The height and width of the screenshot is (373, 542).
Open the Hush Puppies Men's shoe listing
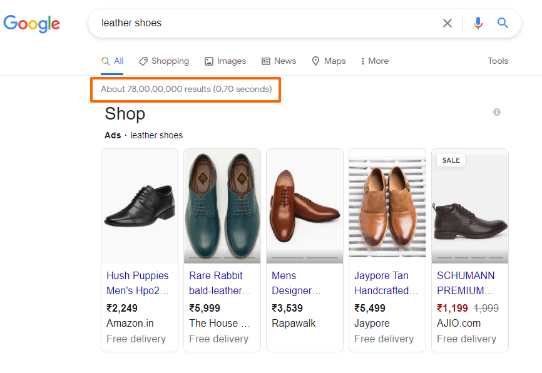(138, 283)
